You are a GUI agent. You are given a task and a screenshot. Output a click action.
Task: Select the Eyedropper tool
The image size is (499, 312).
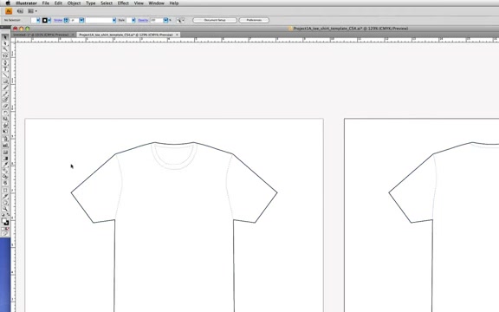[5, 165]
